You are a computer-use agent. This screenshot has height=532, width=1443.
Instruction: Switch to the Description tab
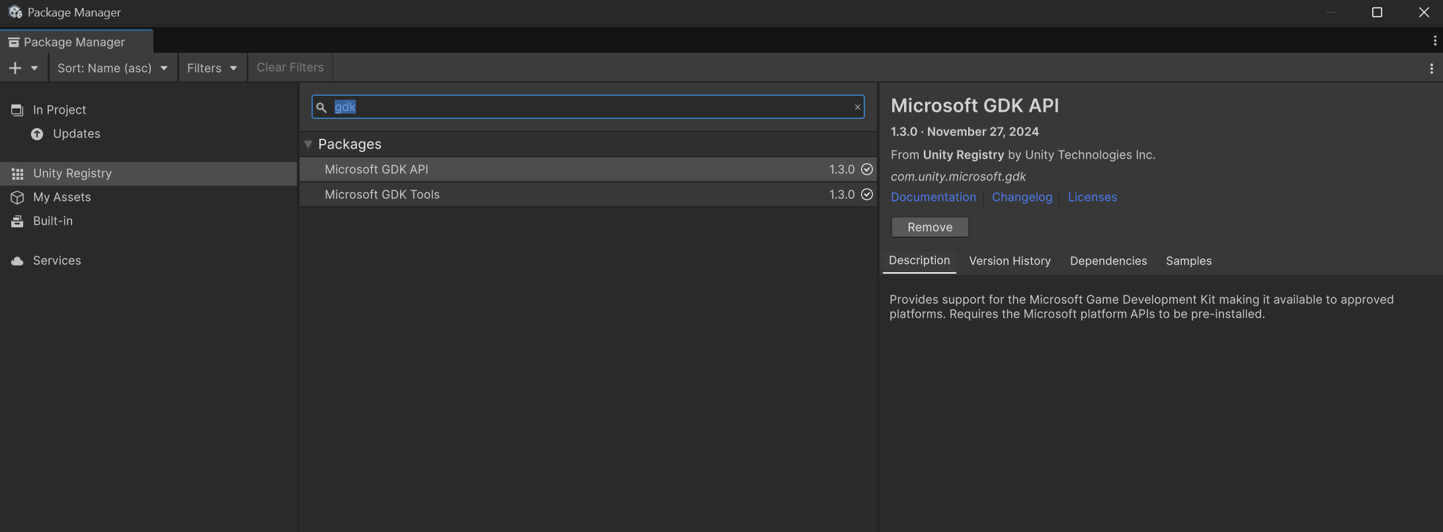point(919,260)
